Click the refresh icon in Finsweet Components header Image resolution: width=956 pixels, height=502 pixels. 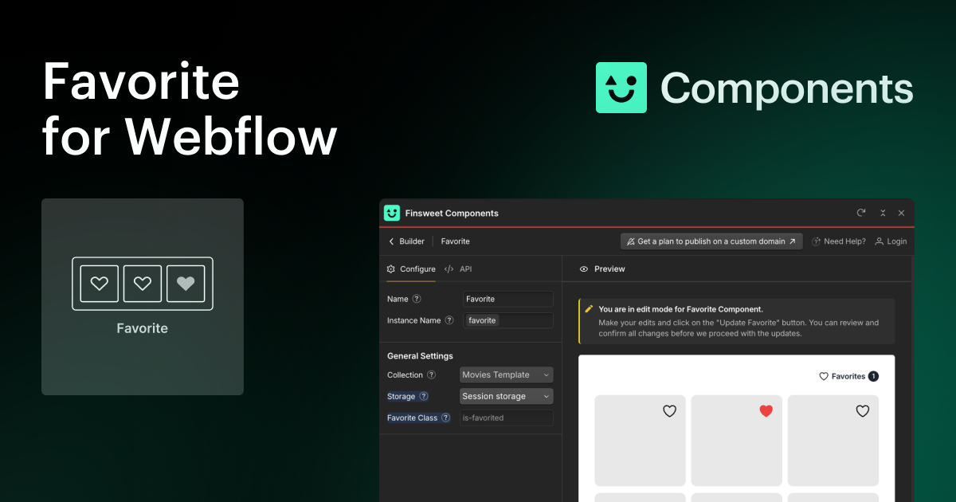pos(861,213)
